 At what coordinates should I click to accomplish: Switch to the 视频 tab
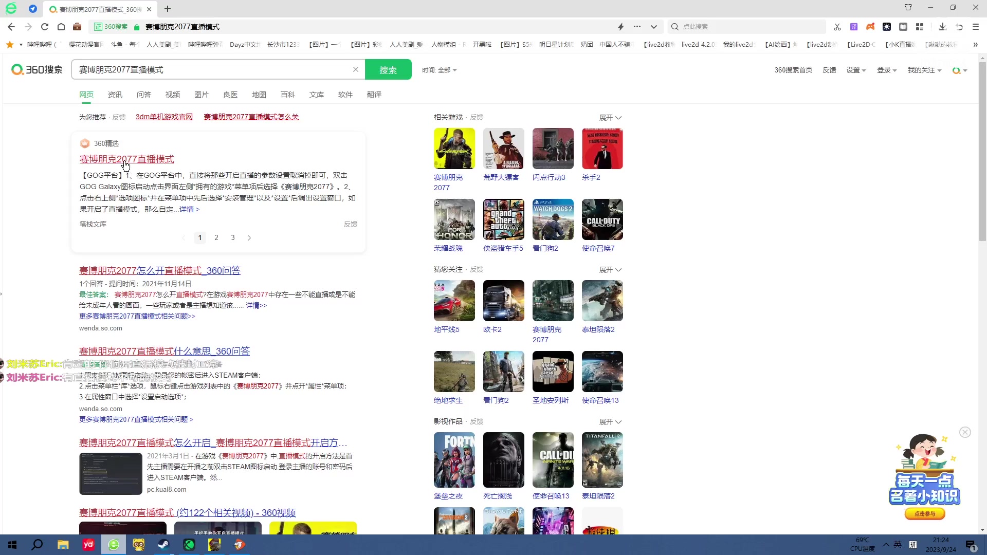click(173, 95)
